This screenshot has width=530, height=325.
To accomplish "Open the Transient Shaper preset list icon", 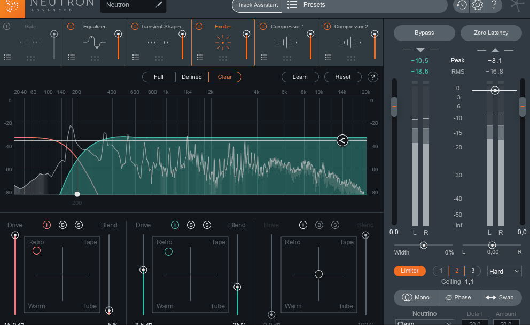I will (x=136, y=57).
